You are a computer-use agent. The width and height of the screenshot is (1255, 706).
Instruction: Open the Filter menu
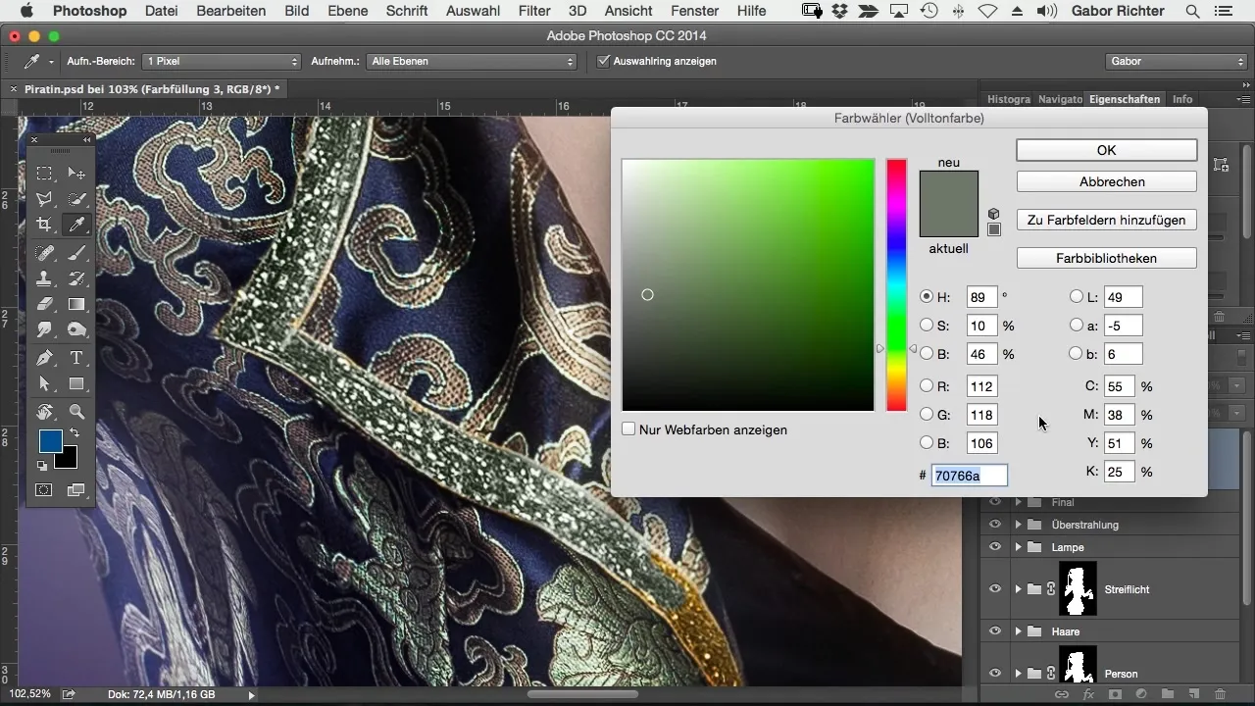(534, 11)
